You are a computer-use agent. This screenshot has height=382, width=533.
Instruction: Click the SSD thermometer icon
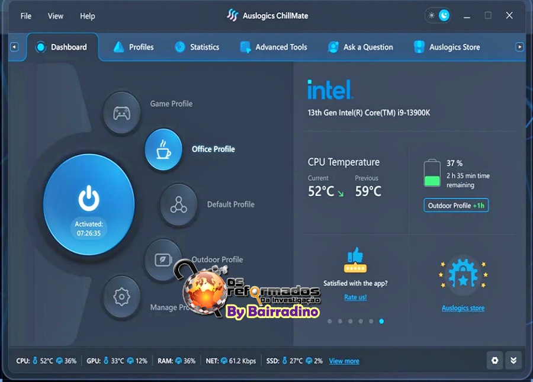(285, 361)
